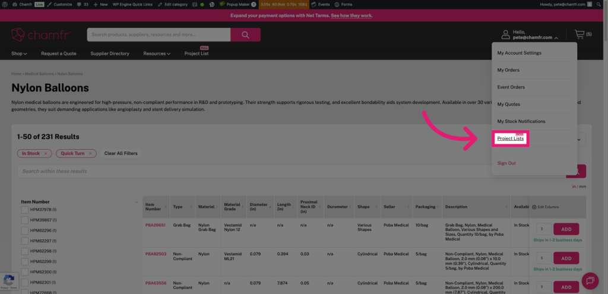
Task: Click the Chamfr logo in the header
Action: tap(40, 34)
